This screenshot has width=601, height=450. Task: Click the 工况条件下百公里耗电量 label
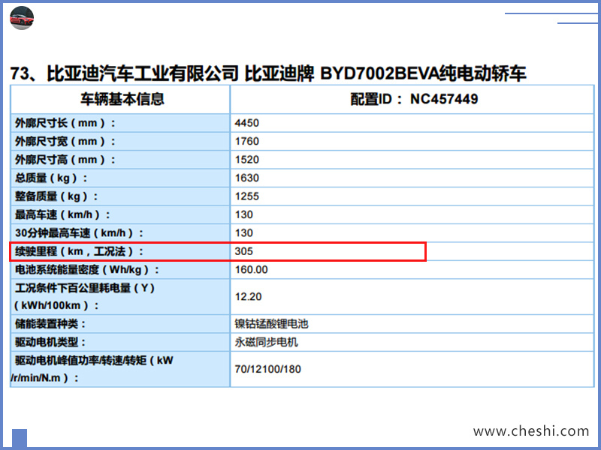pyautogui.click(x=84, y=296)
